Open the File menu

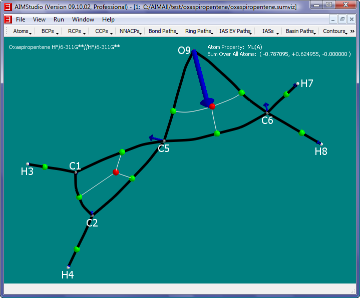point(21,19)
